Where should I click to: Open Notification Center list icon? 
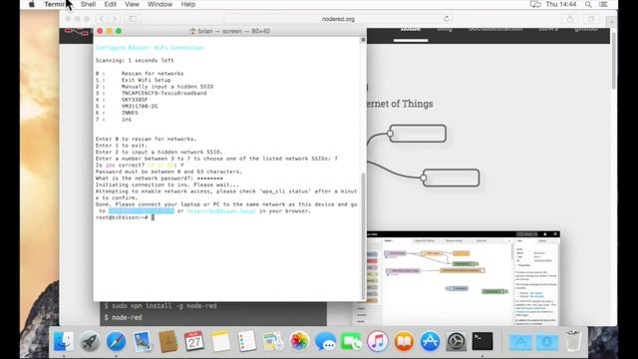pos(603,4)
